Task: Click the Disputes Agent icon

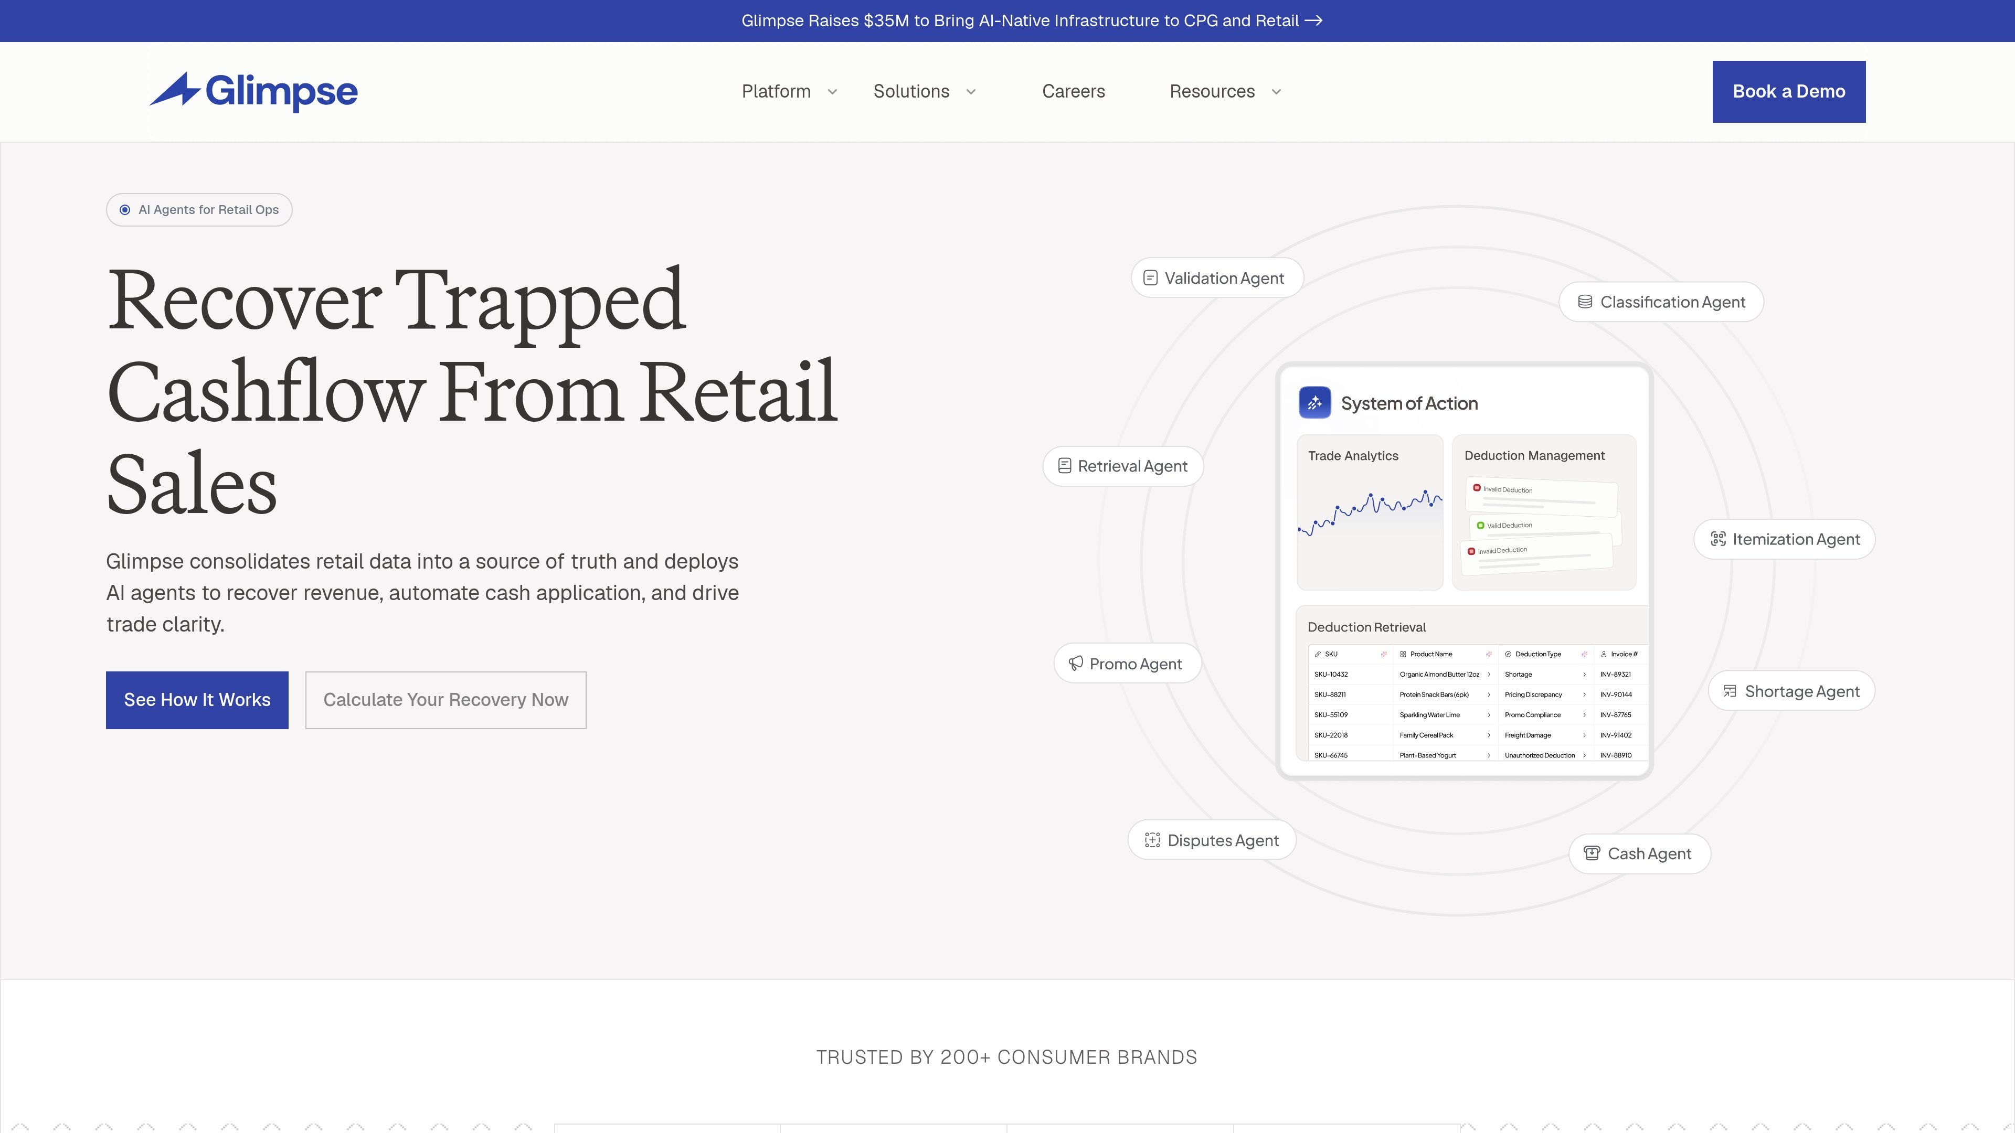Action: pyautogui.click(x=1151, y=840)
